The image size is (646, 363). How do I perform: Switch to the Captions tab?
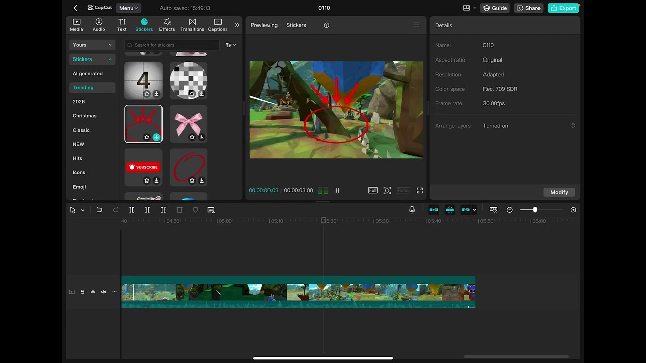[x=218, y=25]
